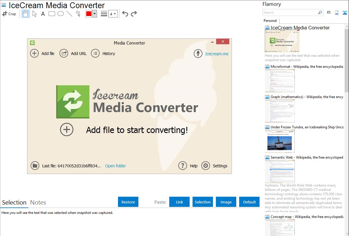349x236 pixels.
Task: Click the 'Vastness: The World Wide Web' description text
Action: 304,198
